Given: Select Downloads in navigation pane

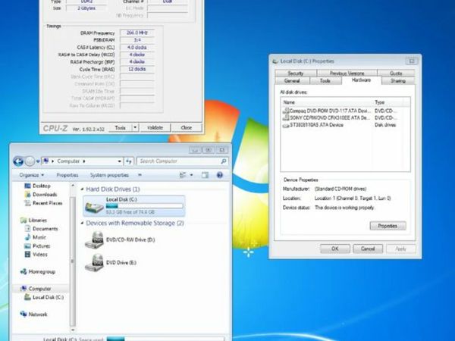Looking at the screenshot, I should (x=41, y=195).
